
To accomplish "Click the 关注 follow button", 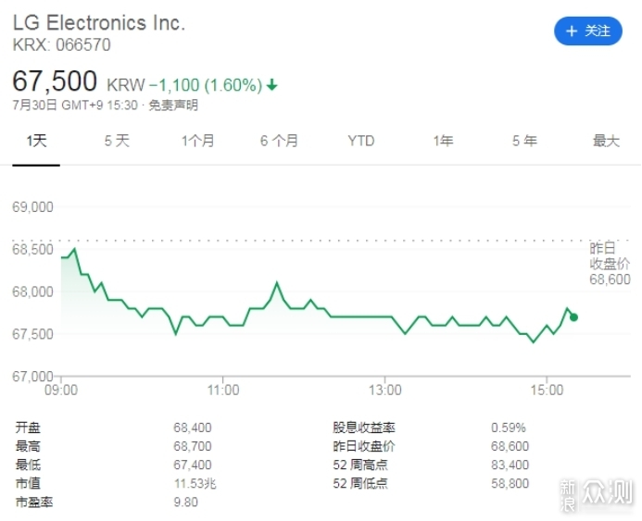I will click(x=587, y=31).
